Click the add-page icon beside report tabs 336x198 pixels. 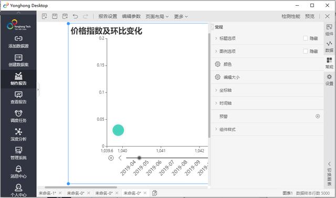(x=154, y=193)
